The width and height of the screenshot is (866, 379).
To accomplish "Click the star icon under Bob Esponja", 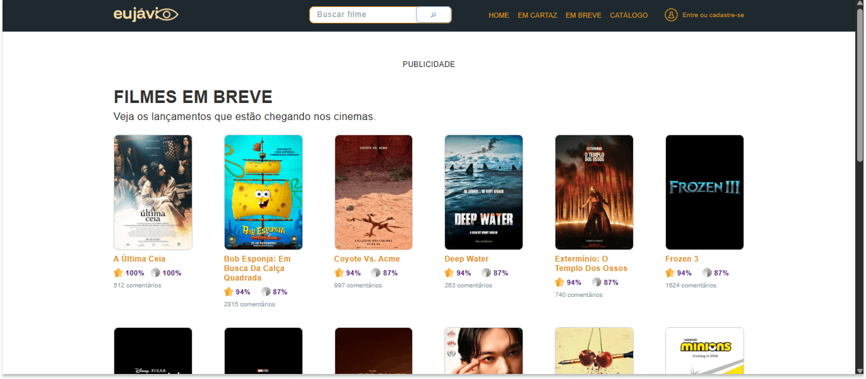I will 228,292.
